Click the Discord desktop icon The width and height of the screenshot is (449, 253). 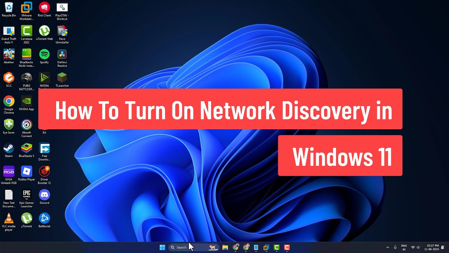[44, 197]
